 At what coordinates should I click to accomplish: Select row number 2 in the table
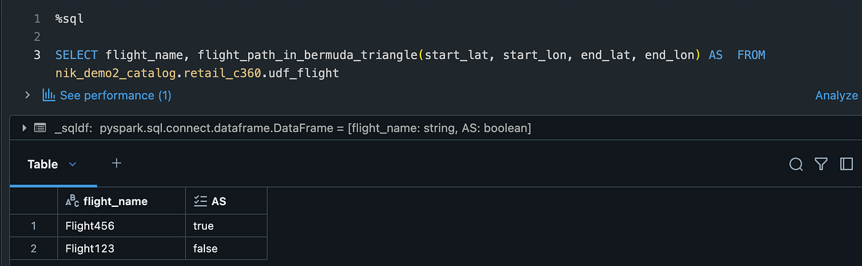[34, 249]
